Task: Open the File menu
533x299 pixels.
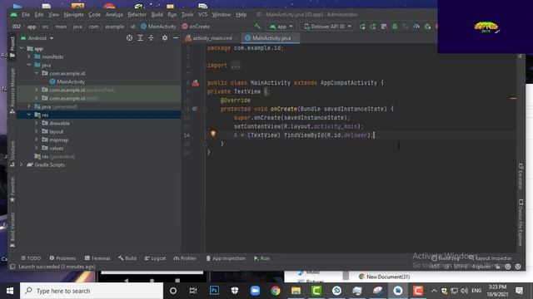Action: (x=26, y=15)
